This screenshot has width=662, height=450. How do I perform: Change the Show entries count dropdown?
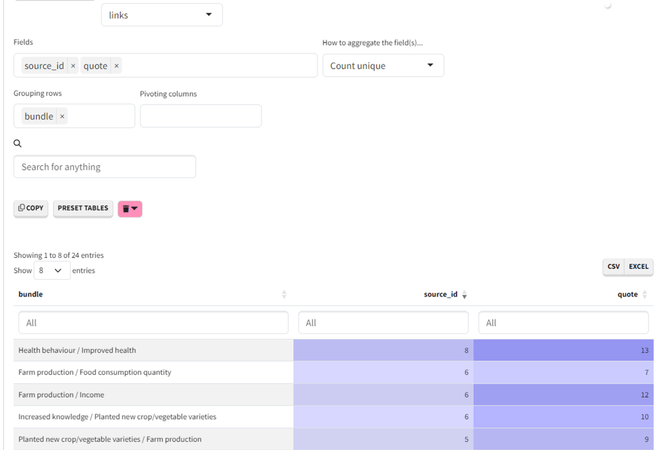52,271
